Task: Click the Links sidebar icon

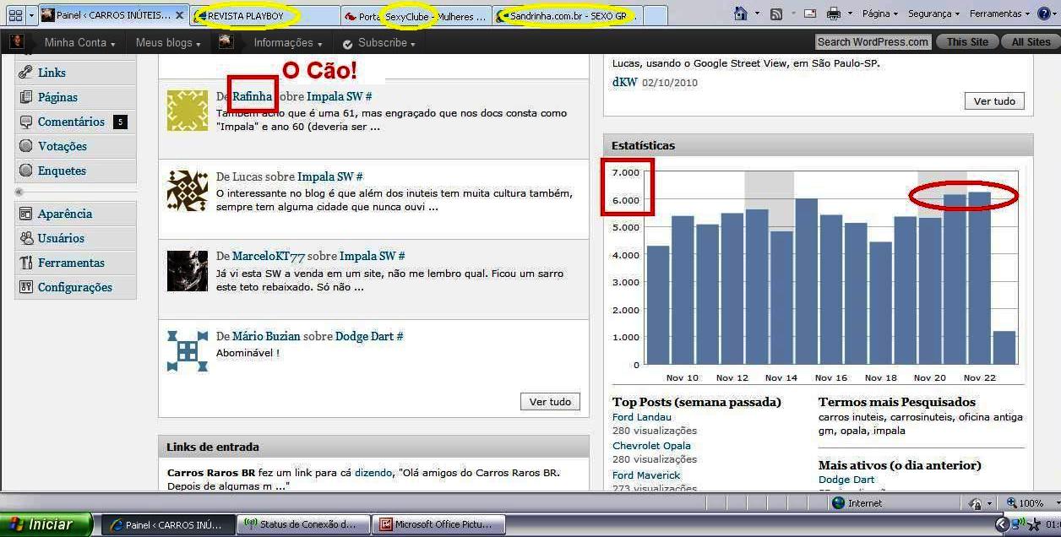Action: coord(26,73)
